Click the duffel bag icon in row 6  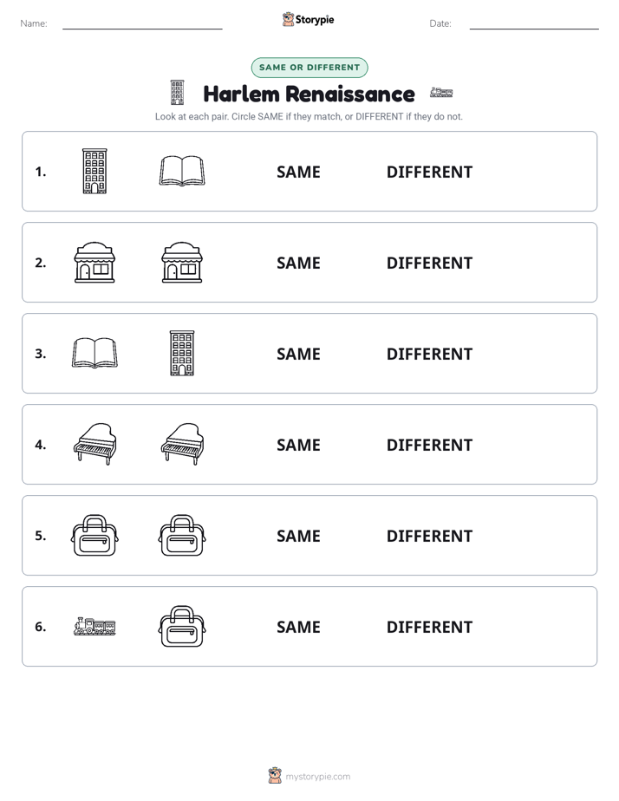pos(182,626)
